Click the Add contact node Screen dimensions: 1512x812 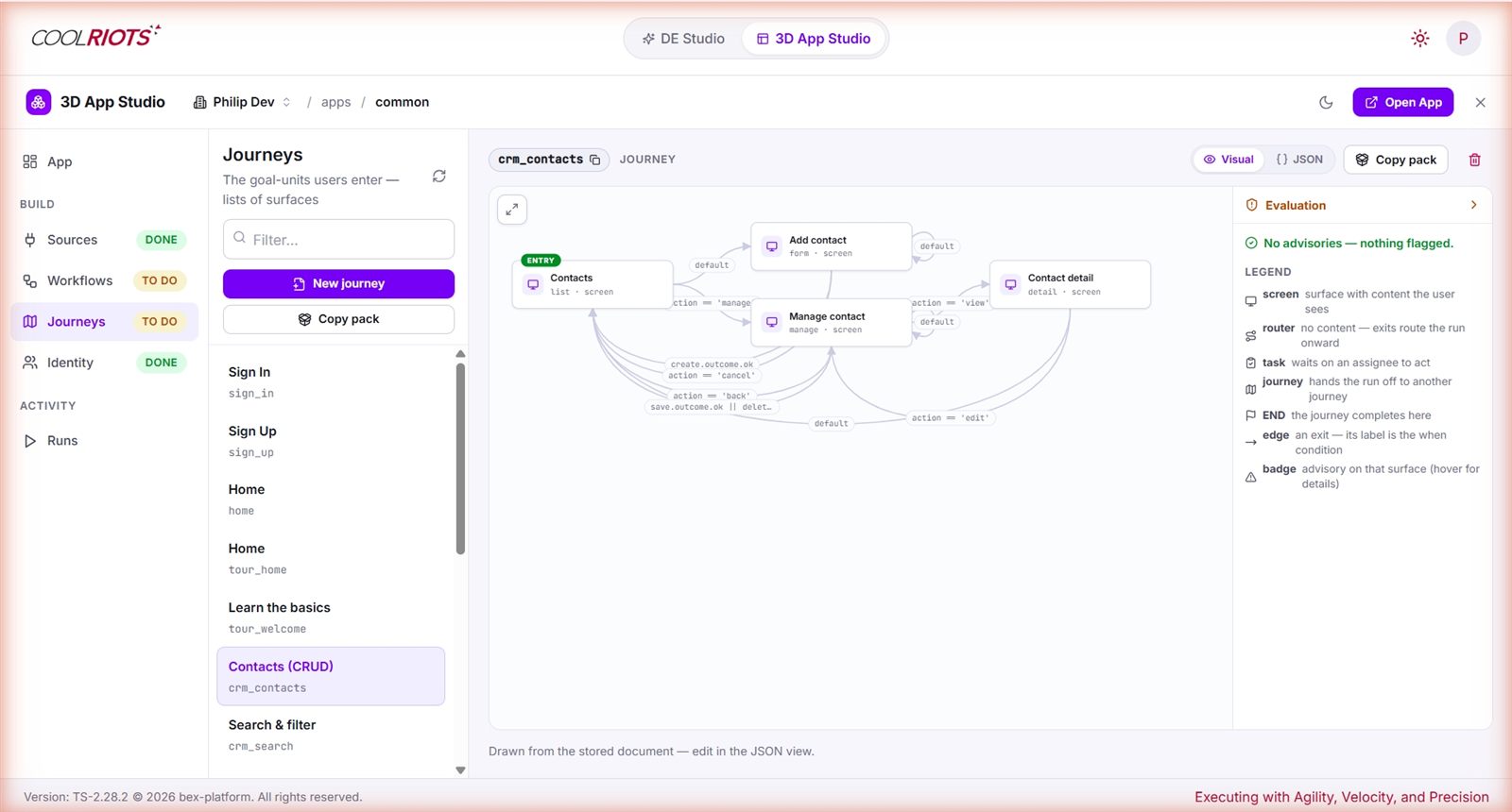pos(832,246)
